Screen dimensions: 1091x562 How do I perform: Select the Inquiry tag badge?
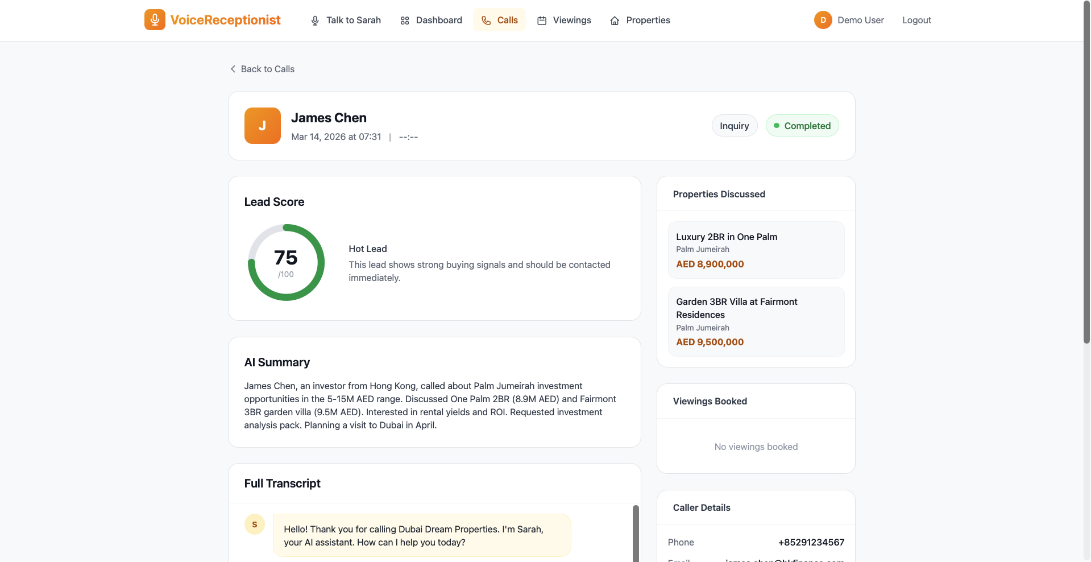pyautogui.click(x=734, y=126)
